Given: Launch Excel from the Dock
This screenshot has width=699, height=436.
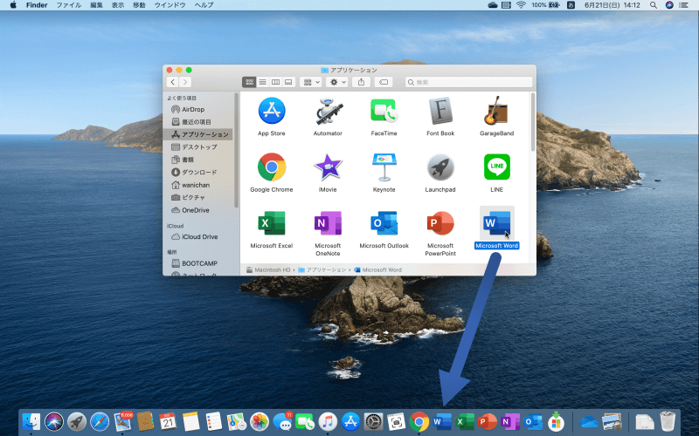Looking at the screenshot, I should 465,421.
